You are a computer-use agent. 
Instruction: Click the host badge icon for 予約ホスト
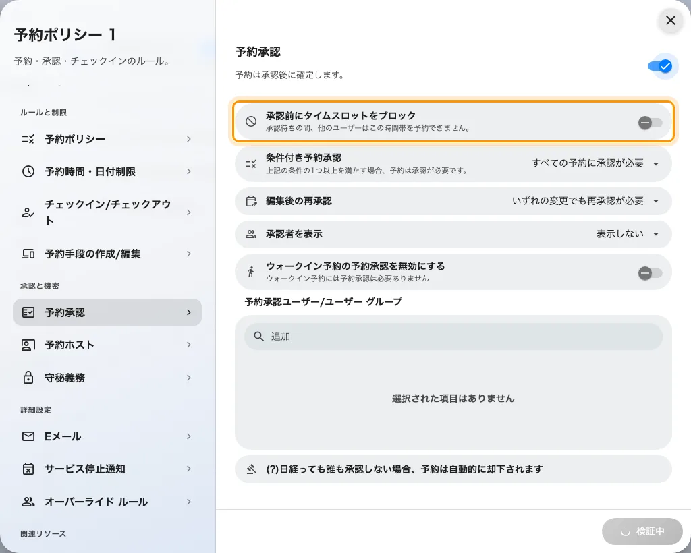coord(28,345)
